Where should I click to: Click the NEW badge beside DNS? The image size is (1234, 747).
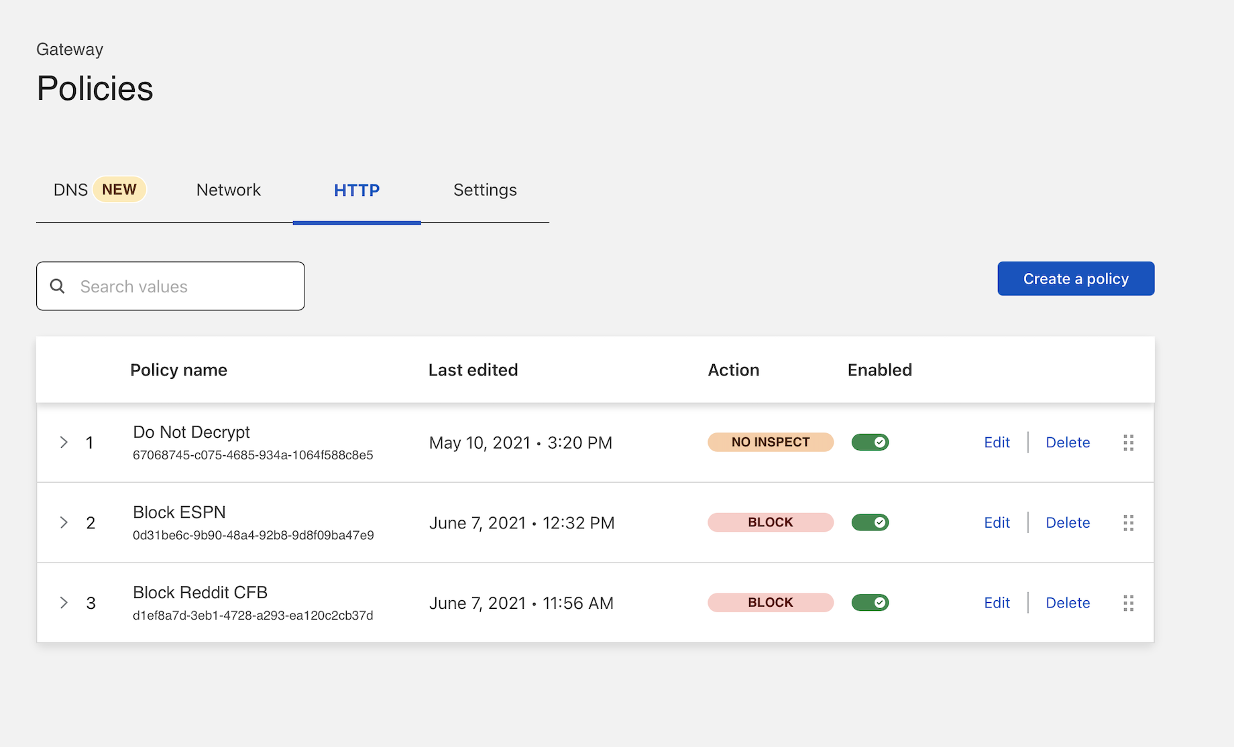(x=119, y=190)
